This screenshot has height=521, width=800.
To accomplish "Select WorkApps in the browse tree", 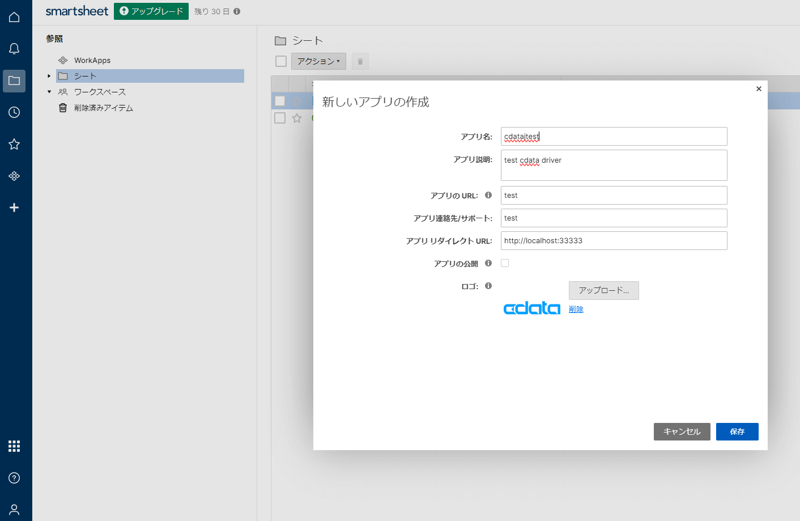I will (92, 60).
